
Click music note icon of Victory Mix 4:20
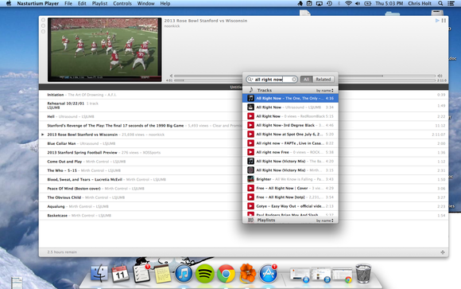(250, 161)
